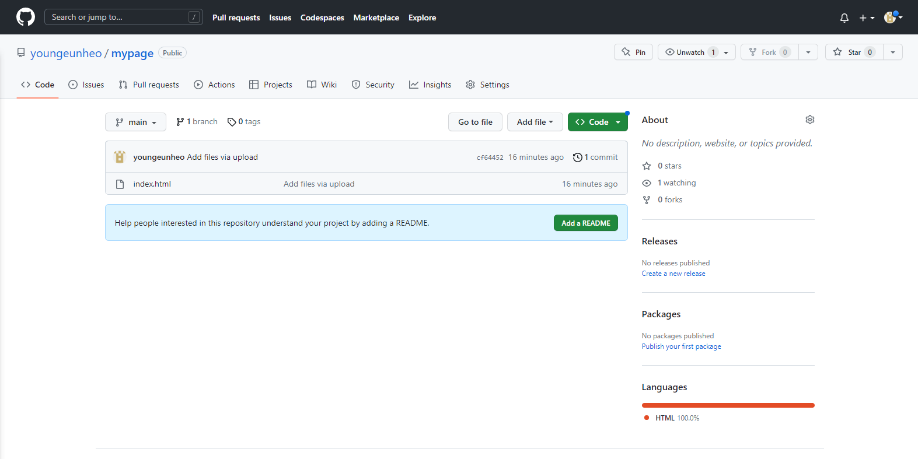Open Explore in the top navigation

point(423,17)
